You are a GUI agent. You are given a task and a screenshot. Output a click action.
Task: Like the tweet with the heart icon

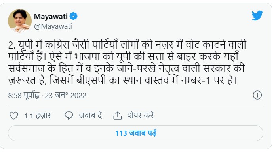click(x=14, y=116)
